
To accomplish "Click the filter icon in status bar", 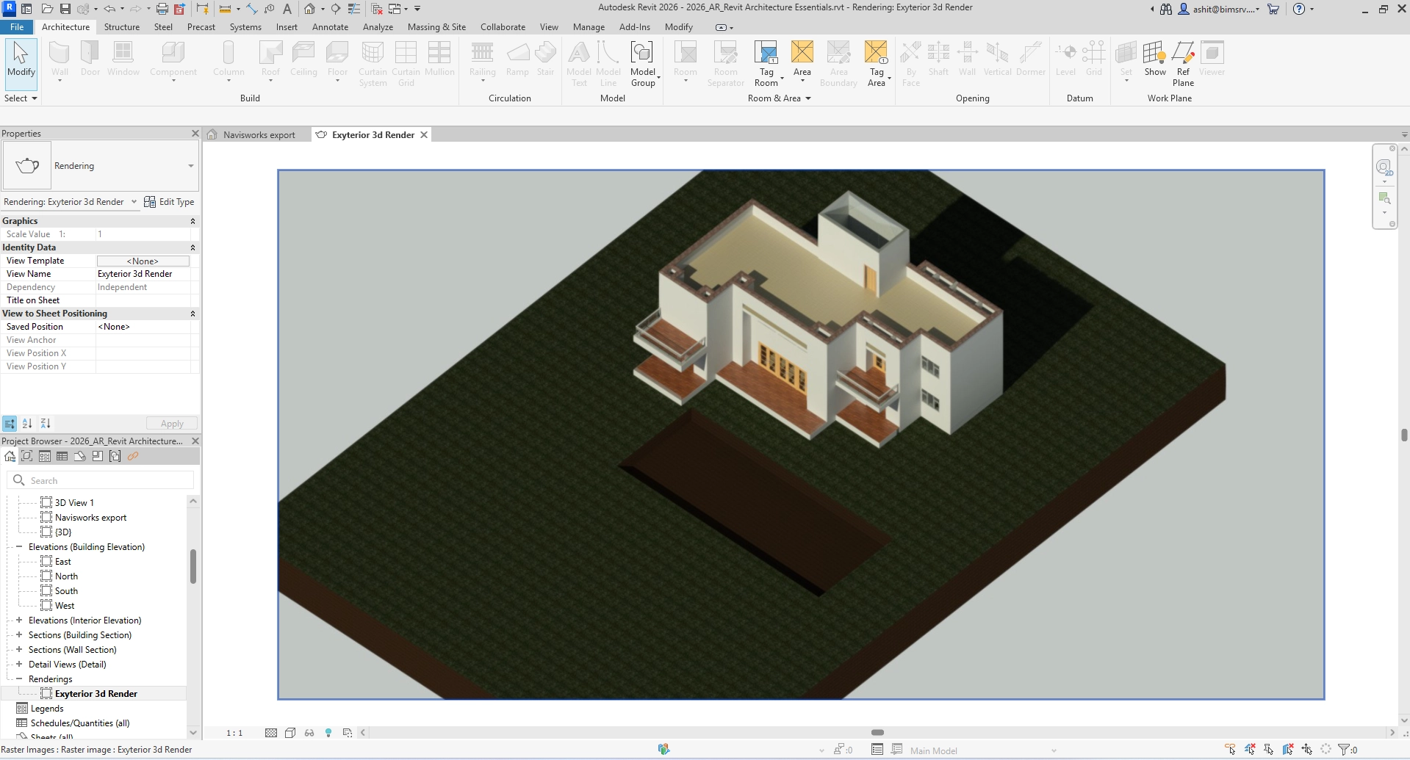I will [x=1344, y=750].
